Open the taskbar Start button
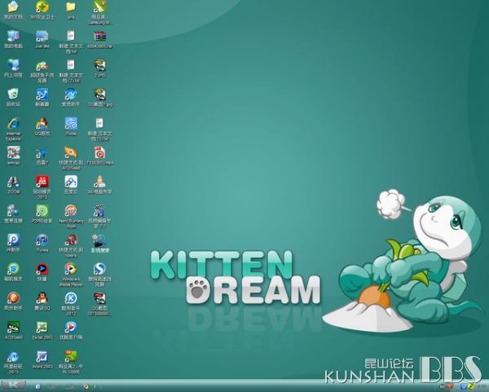The image size is (489, 392). (x=13, y=385)
